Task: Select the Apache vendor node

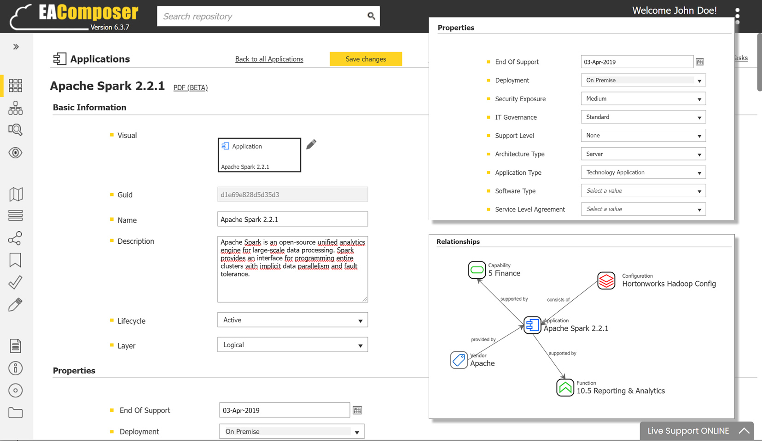Action: click(459, 360)
